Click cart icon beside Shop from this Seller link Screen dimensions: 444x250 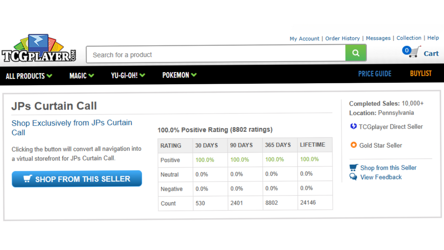353,168
